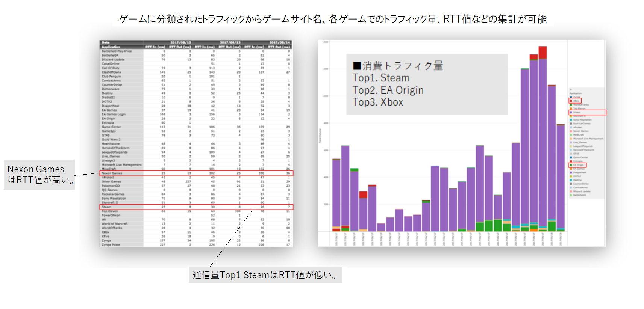The image size is (644, 309).
Task: Select the Steam row label in the table
Action: (106, 207)
